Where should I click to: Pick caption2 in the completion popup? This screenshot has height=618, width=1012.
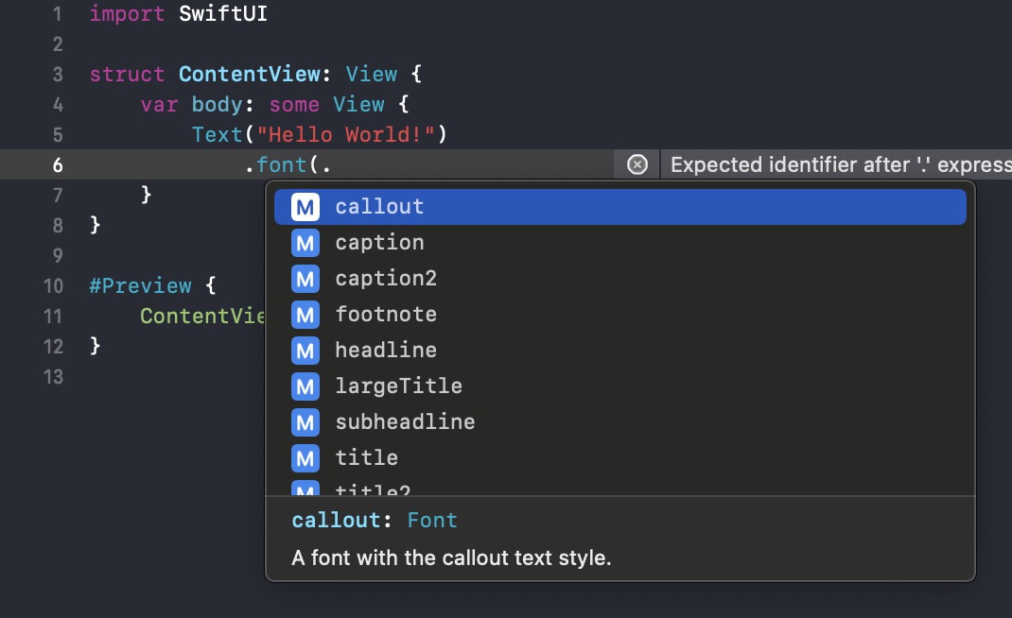[620, 279]
